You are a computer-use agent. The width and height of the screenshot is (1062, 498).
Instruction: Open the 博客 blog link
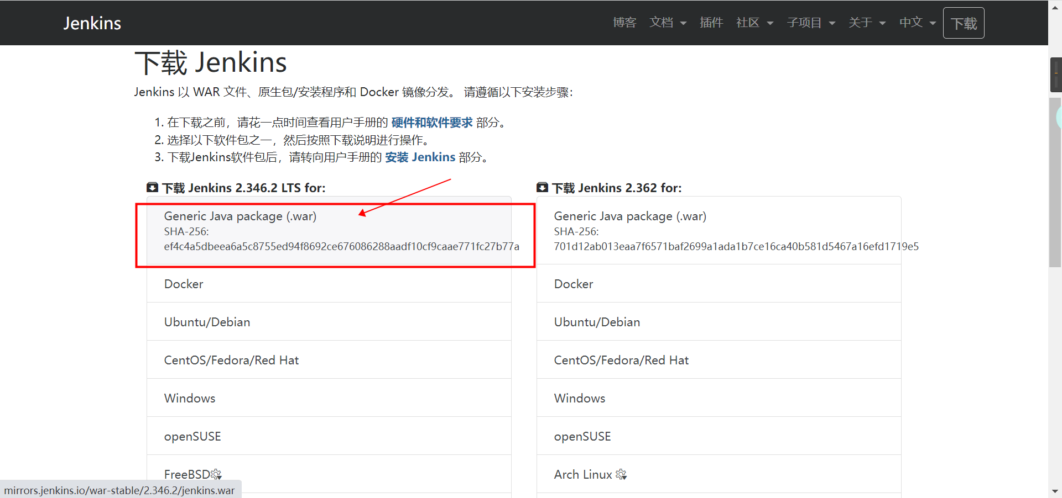pyautogui.click(x=624, y=23)
